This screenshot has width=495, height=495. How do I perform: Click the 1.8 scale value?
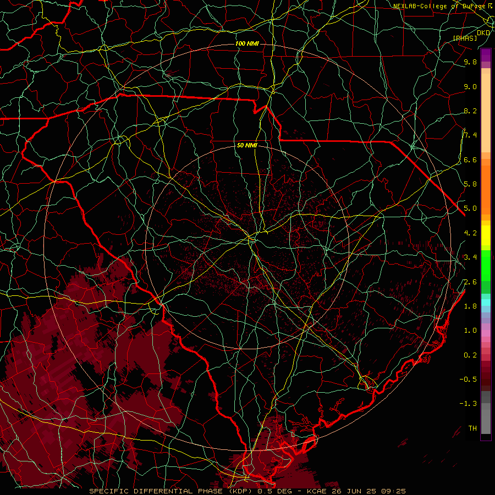click(470, 306)
